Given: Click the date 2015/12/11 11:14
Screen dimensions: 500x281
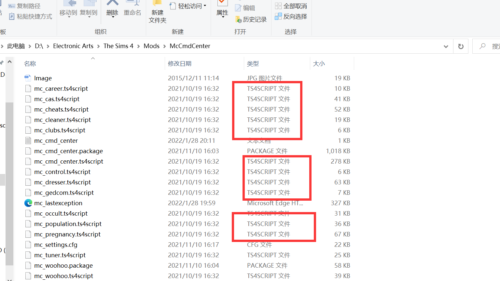Looking at the screenshot, I should (x=193, y=78).
